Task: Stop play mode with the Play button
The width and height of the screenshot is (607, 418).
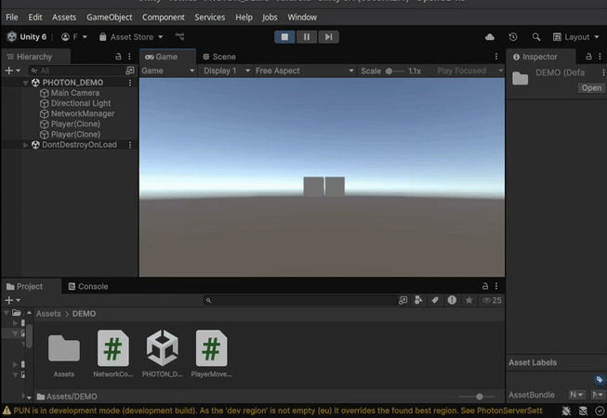Action: point(284,37)
